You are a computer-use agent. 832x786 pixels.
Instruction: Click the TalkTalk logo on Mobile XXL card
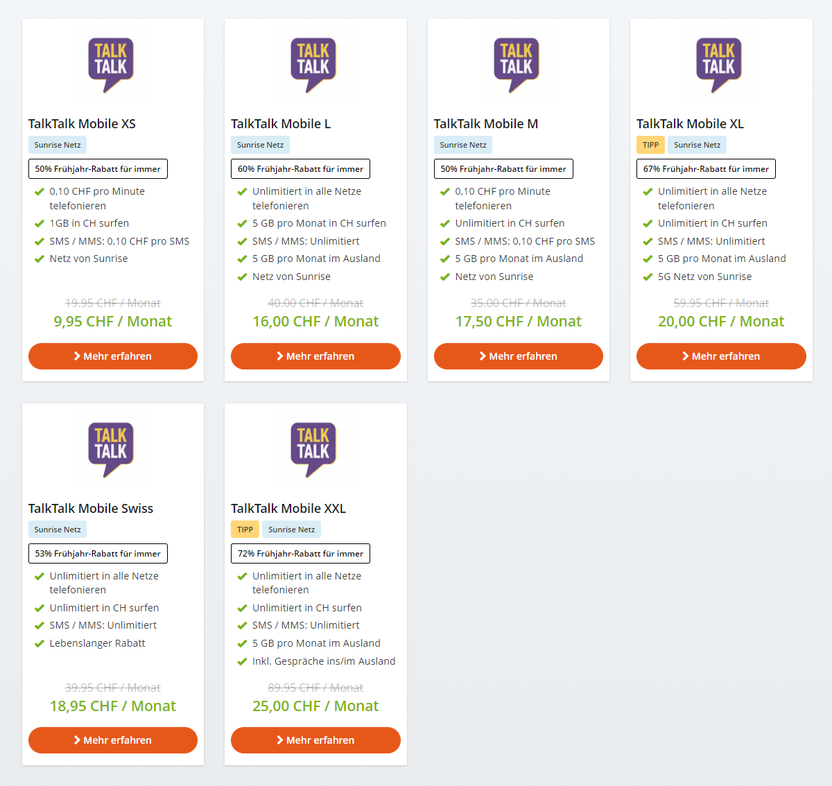313,449
